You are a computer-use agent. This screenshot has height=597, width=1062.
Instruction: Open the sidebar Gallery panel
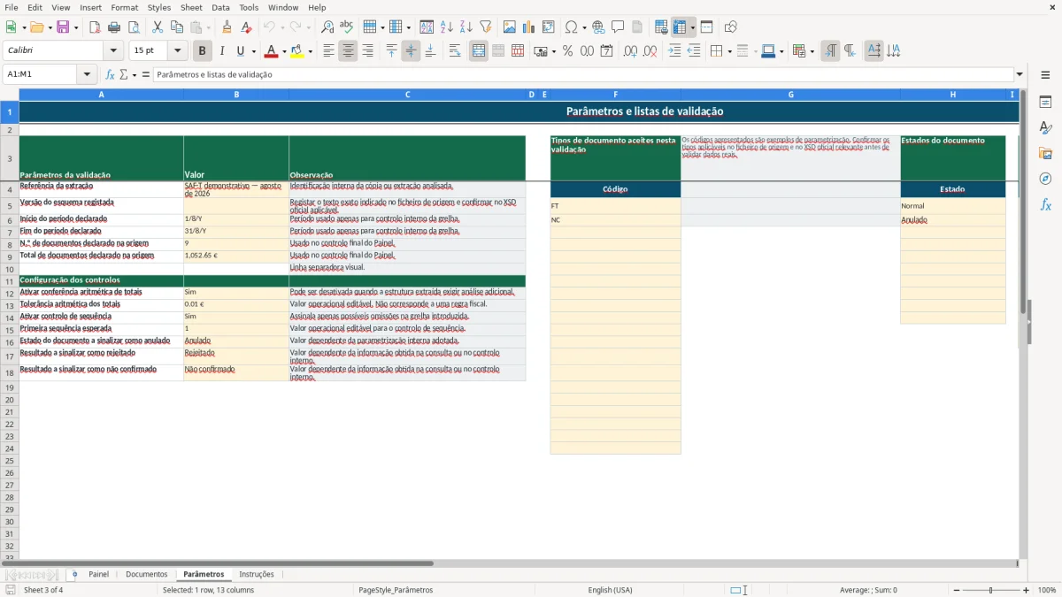[1045, 153]
